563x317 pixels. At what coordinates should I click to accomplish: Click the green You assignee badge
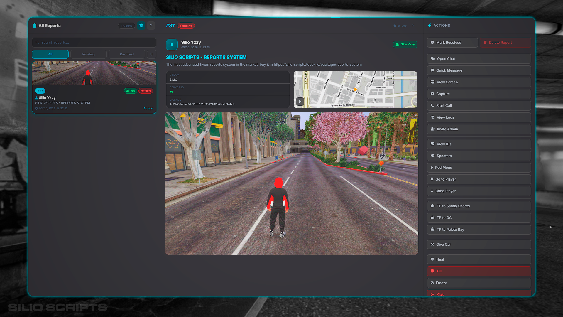click(x=131, y=91)
